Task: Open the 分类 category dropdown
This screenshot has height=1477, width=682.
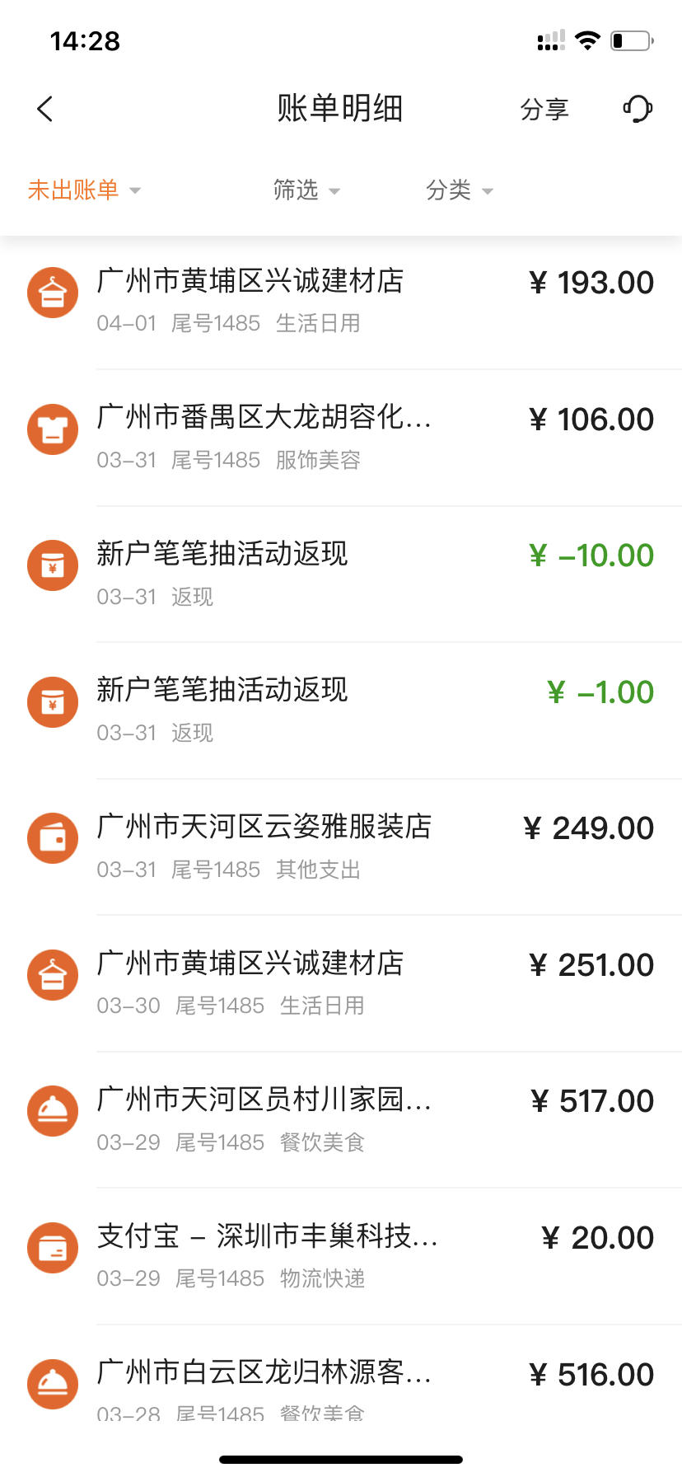Action: 460,190
